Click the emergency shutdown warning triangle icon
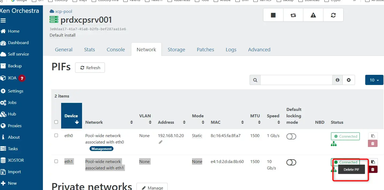Screen dimensions: 384x190 (x=313, y=15)
